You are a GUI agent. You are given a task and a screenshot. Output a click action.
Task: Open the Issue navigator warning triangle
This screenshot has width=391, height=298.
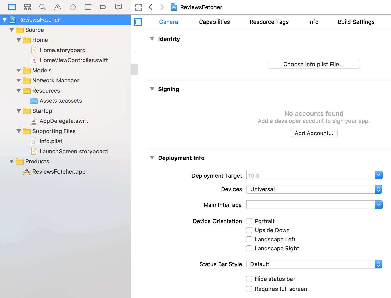[57, 7]
